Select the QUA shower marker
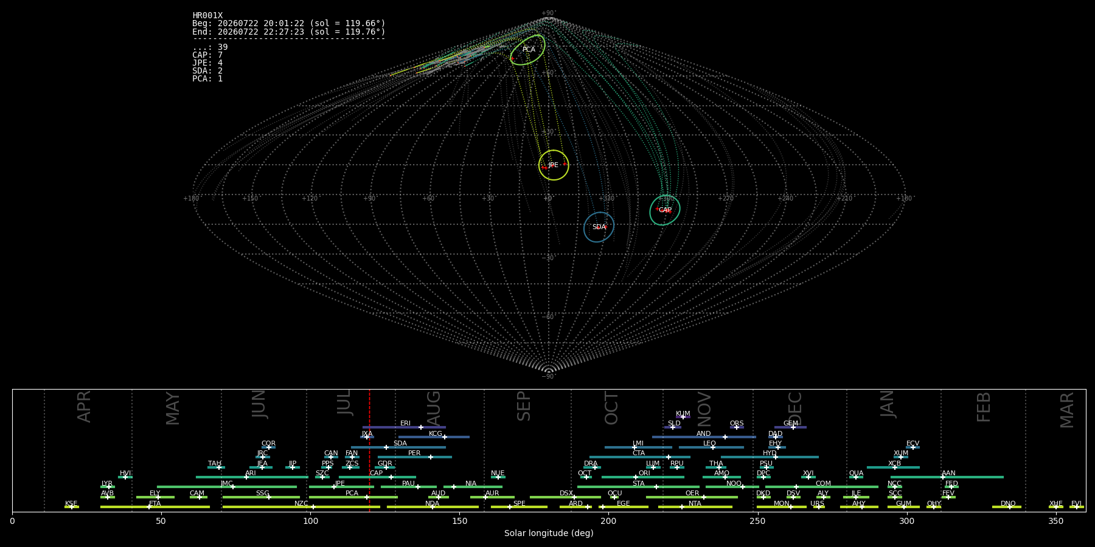Viewport: 1095px width, 547px height. point(856,477)
